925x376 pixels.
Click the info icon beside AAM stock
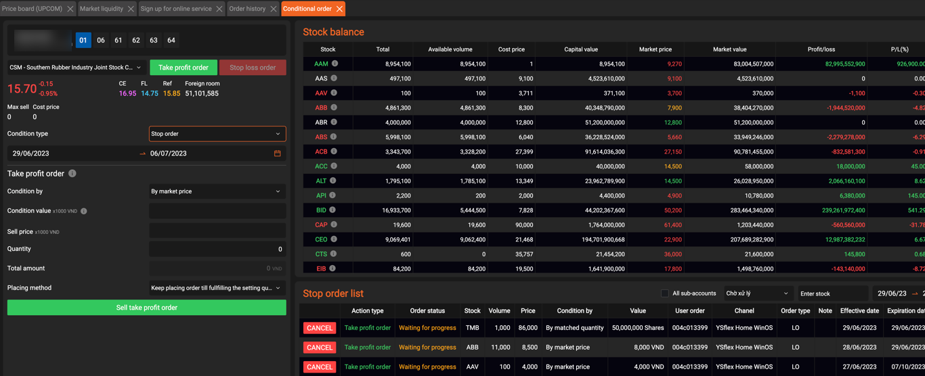(335, 64)
